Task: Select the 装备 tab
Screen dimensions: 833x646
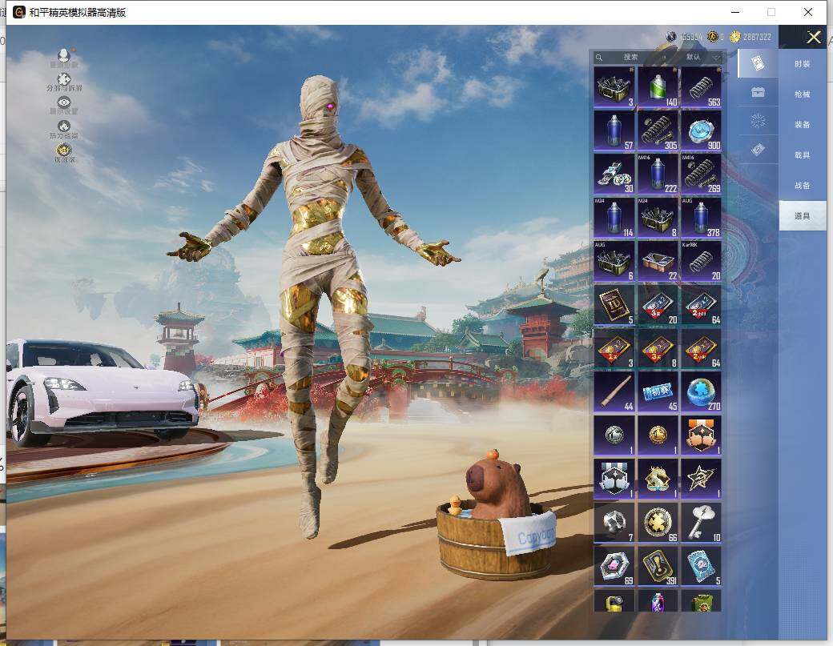Action: tap(803, 124)
